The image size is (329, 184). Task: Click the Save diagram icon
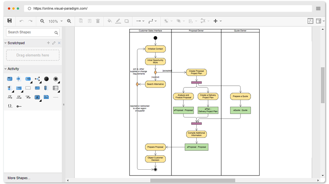[x=9, y=21]
